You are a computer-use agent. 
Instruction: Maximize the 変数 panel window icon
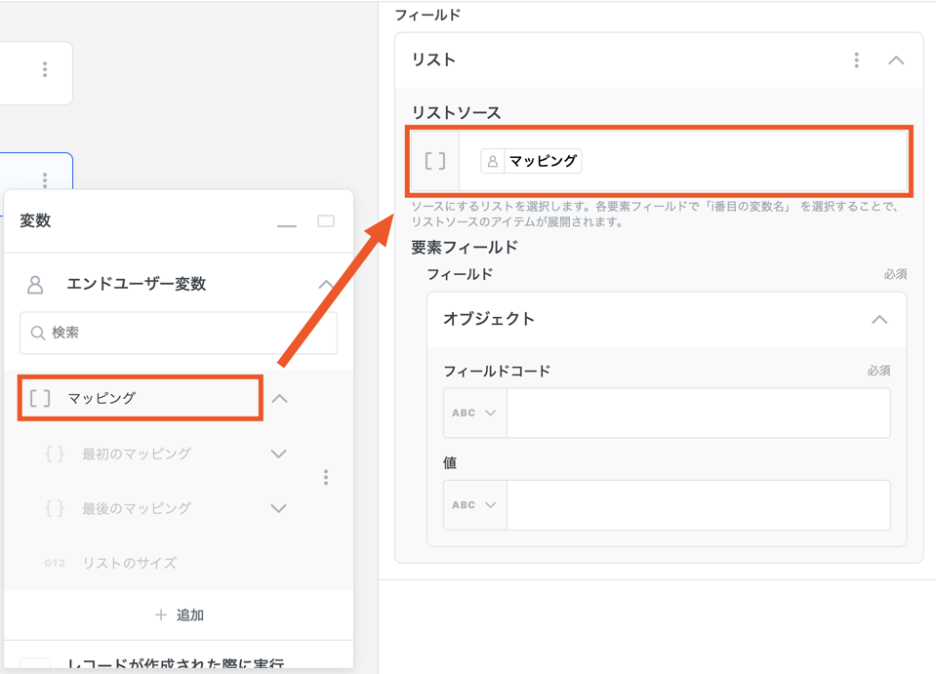[x=326, y=221]
